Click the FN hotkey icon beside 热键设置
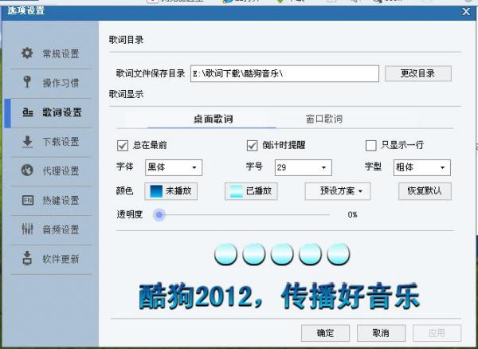 [x=28, y=200]
